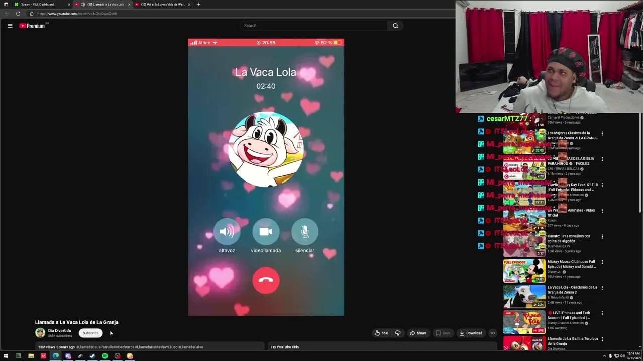Open options menu for La Vaca Lola Canciones video
The height and width of the screenshot is (361, 643).
(x=602, y=288)
